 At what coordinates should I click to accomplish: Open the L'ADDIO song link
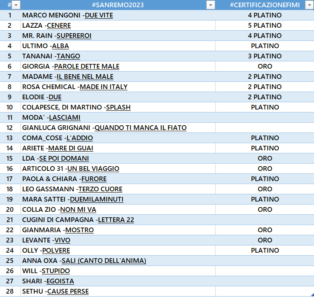80,138
